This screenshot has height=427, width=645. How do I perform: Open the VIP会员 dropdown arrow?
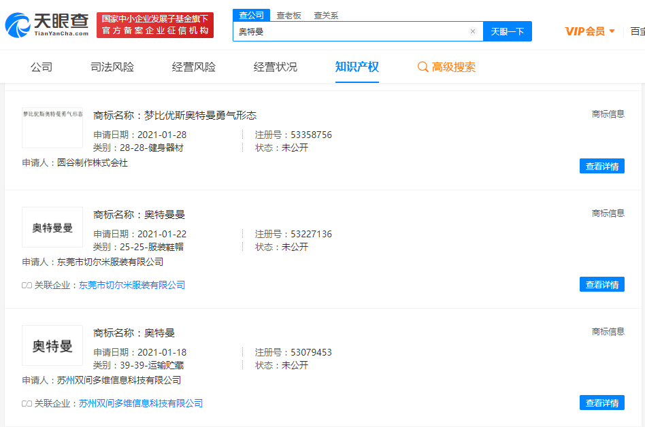[612, 31]
